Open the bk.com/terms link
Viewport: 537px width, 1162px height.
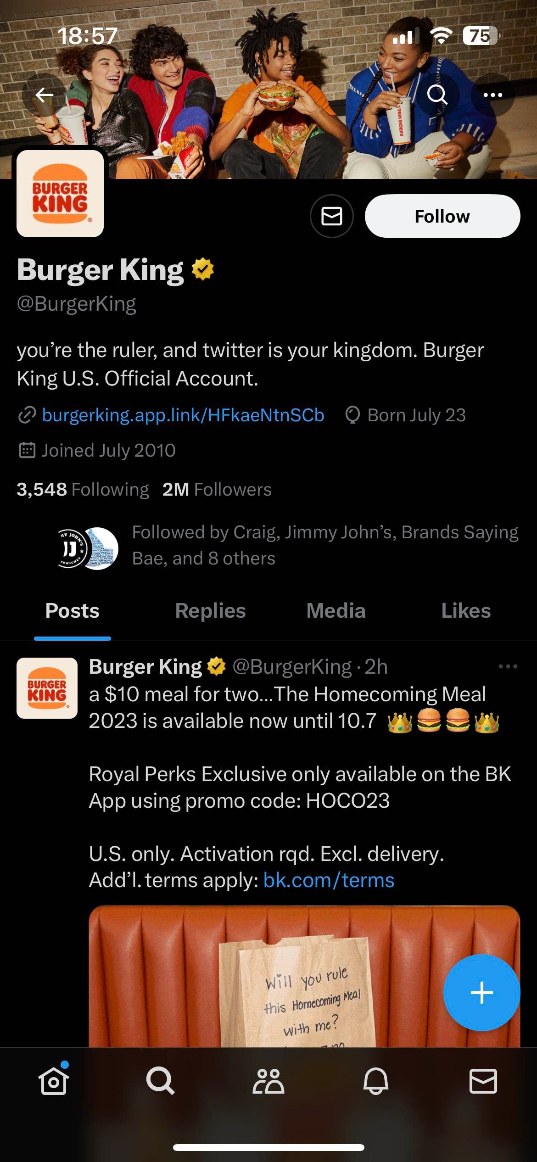point(329,880)
